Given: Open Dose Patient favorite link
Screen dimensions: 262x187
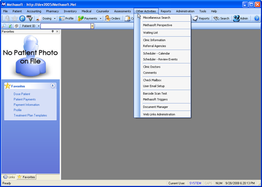Looking at the screenshot, I should [22, 94].
